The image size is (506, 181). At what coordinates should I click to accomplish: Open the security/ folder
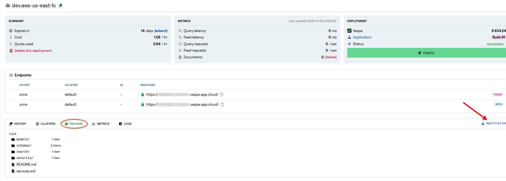pyautogui.click(x=25, y=158)
